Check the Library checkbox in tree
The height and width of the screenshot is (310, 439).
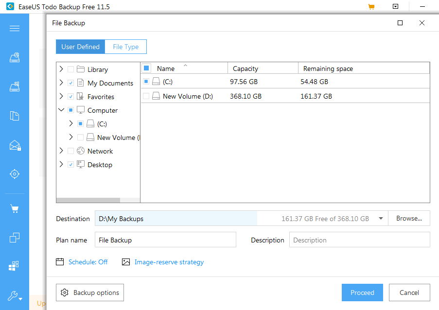[71, 69]
